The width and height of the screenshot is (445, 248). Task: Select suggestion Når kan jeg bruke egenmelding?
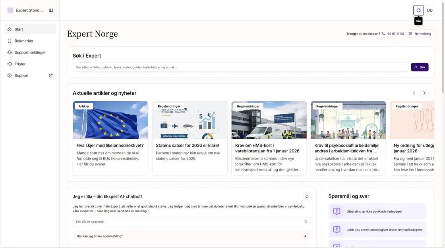(x=192, y=236)
